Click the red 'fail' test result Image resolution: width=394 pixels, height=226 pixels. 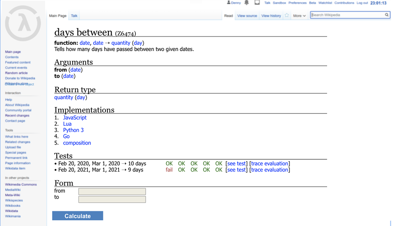[169, 169]
